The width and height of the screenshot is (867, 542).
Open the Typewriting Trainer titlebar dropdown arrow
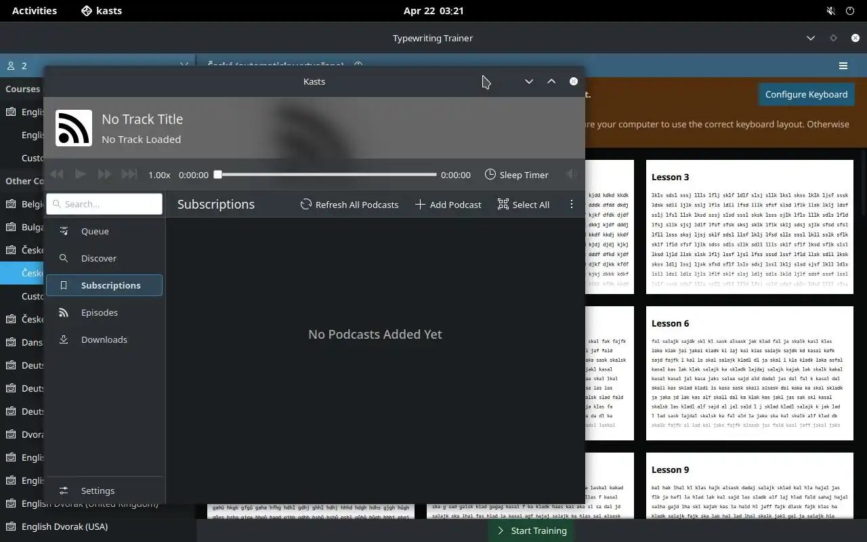(x=811, y=38)
